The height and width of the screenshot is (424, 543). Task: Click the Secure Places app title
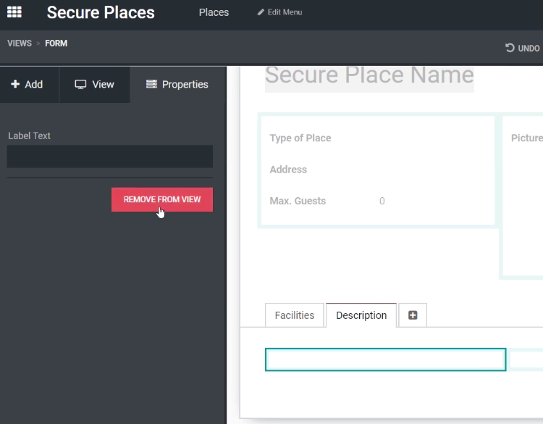click(101, 12)
